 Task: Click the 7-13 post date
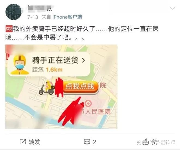point(33,17)
